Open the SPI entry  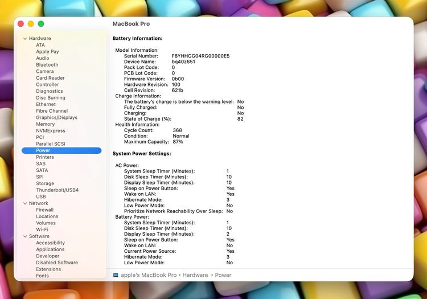click(40, 177)
